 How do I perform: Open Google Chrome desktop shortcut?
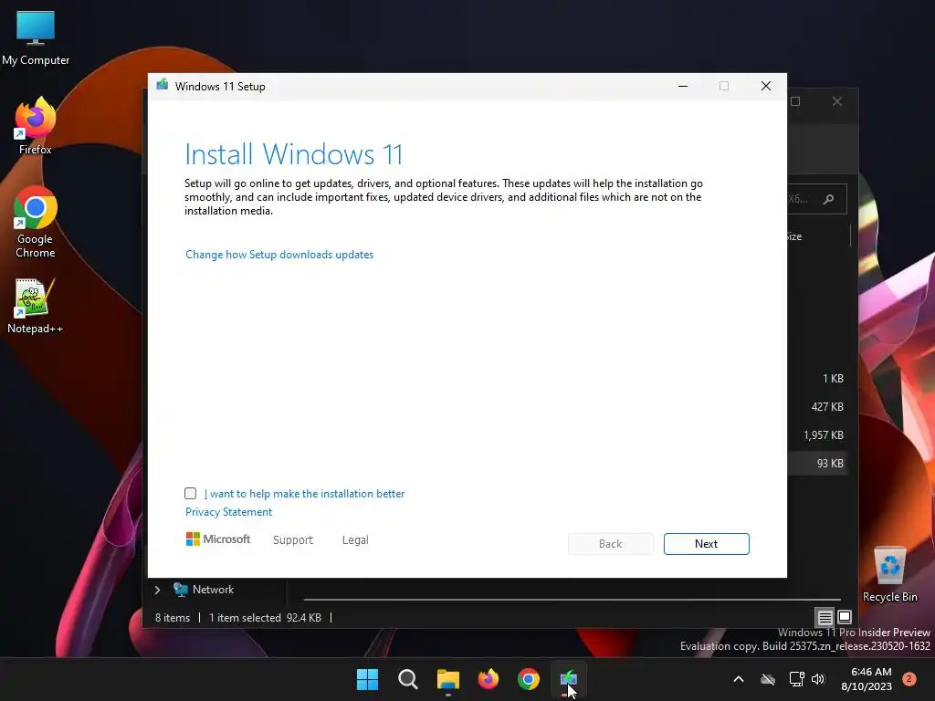click(x=36, y=223)
